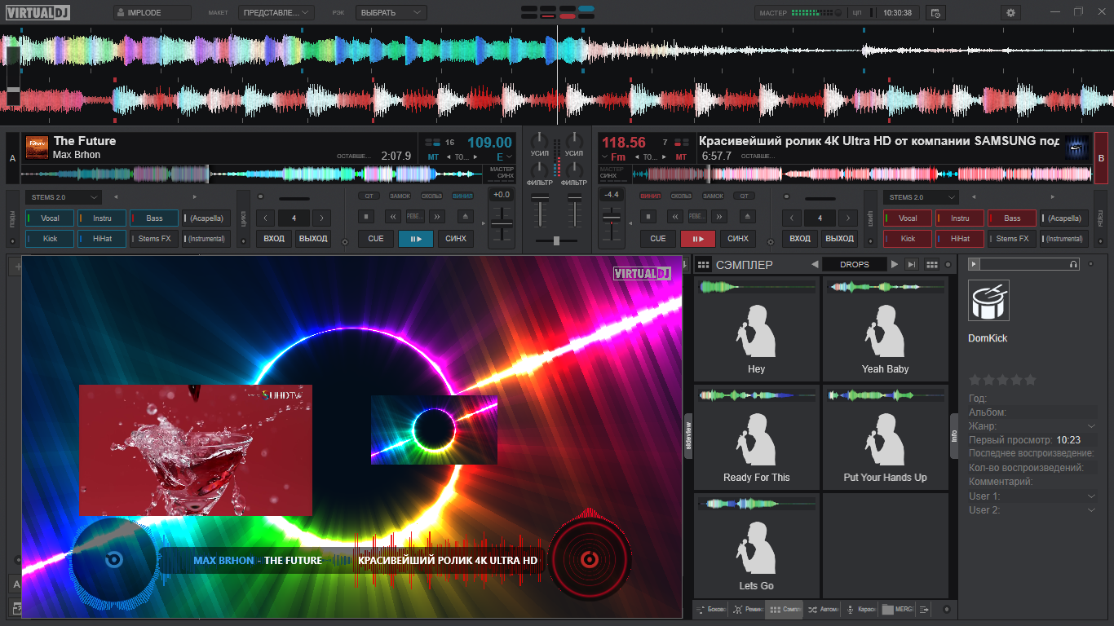The image size is (1114, 626).
Task: Open the sampler grid layout options
Action: tap(931, 264)
